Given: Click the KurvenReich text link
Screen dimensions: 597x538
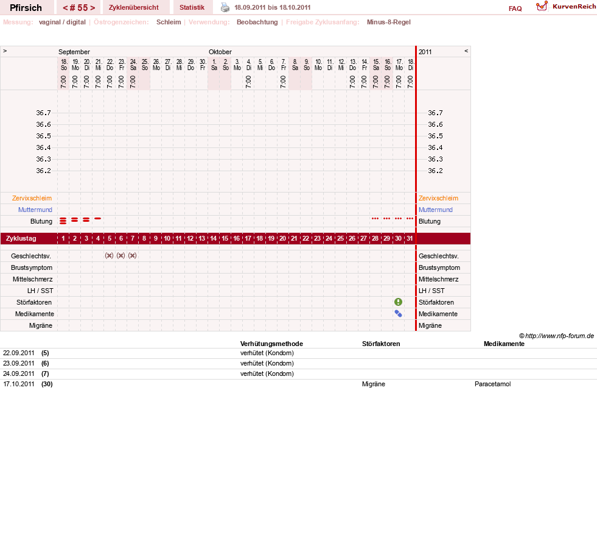Looking at the screenshot, I should click(574, 6).
